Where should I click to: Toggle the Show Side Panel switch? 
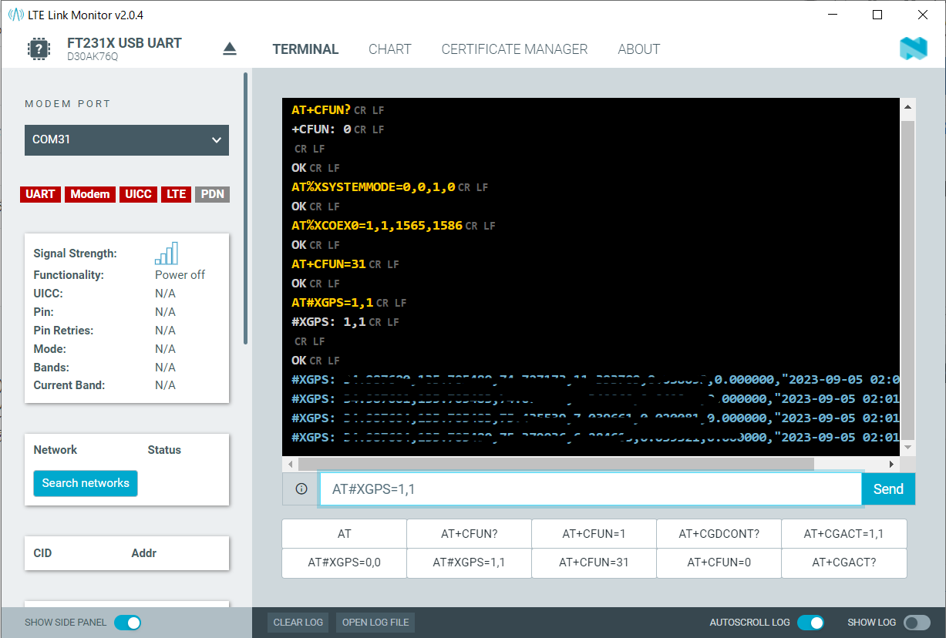(x=127, y=623)
